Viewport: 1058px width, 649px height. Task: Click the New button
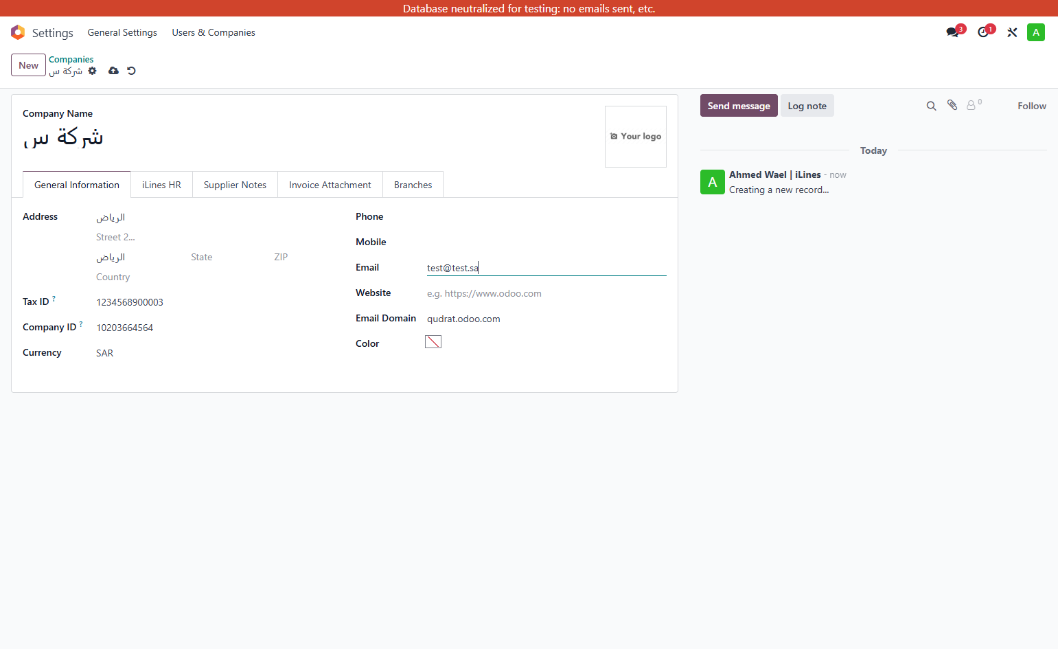click(x=28, y=65)
